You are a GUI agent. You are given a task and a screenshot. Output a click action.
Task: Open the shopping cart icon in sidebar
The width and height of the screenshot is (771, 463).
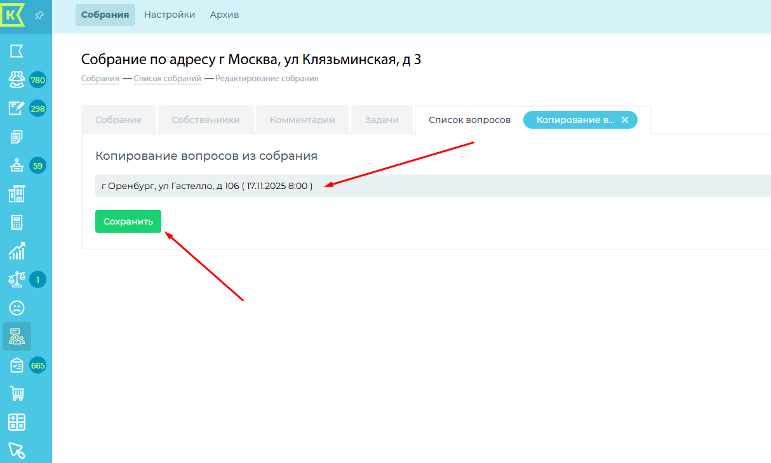(17, 394)
